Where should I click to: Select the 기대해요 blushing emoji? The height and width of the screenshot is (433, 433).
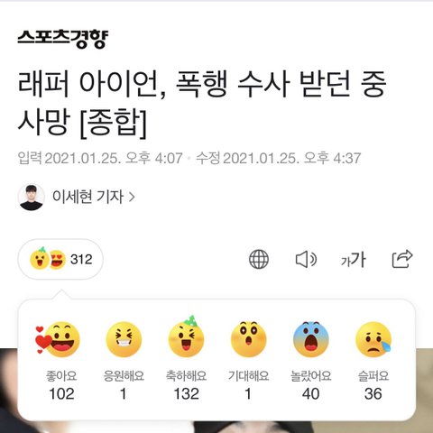(x=248, y=339)
